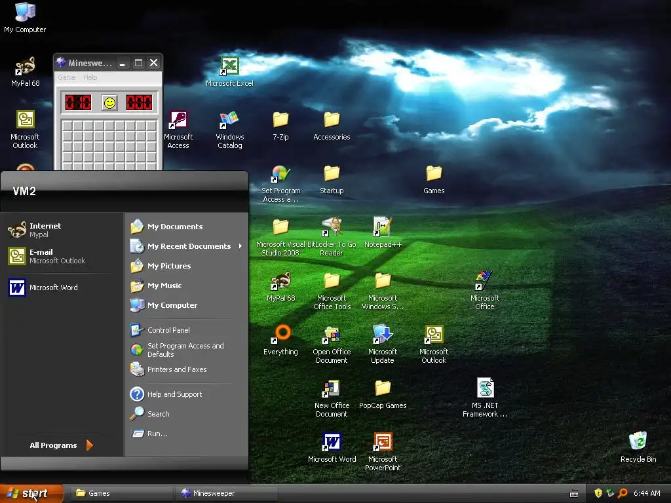The width and height of the screenshot is (671, 503).
Task: Open New Office Document shortcut
Action: pos(332,399)
